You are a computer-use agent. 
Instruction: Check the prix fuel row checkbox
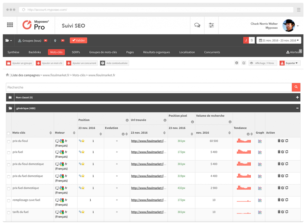tap(9, 153)
